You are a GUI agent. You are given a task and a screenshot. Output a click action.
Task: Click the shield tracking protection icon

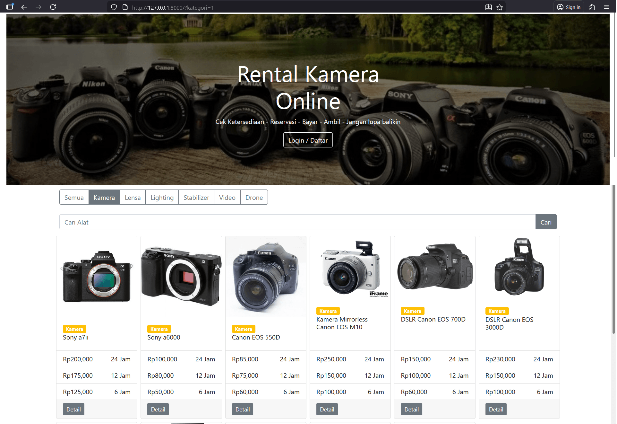(114, 7)
